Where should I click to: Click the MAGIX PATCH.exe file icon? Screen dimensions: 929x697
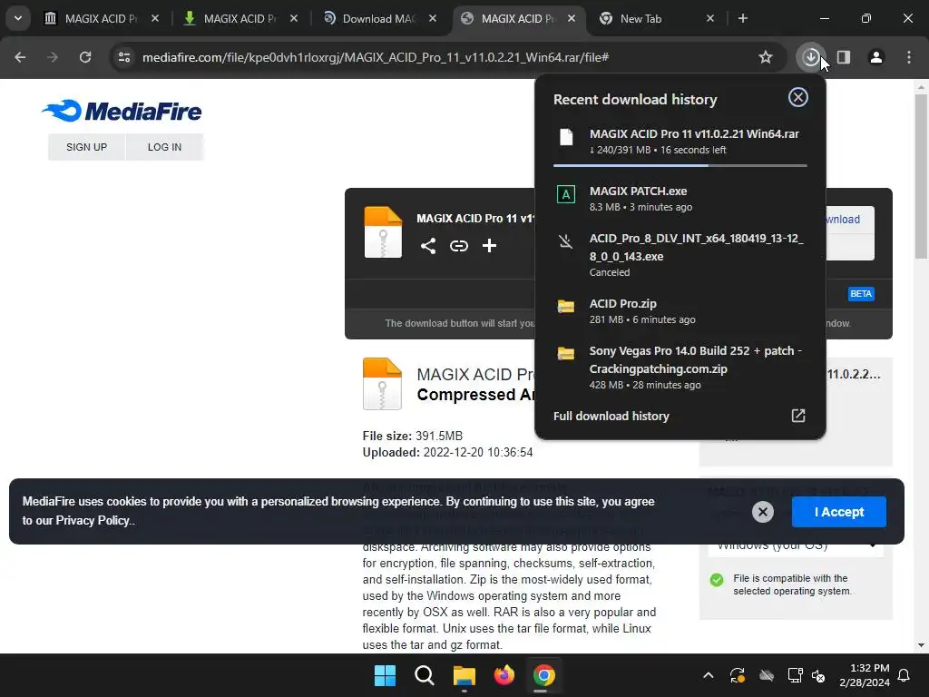coord(566,194)
